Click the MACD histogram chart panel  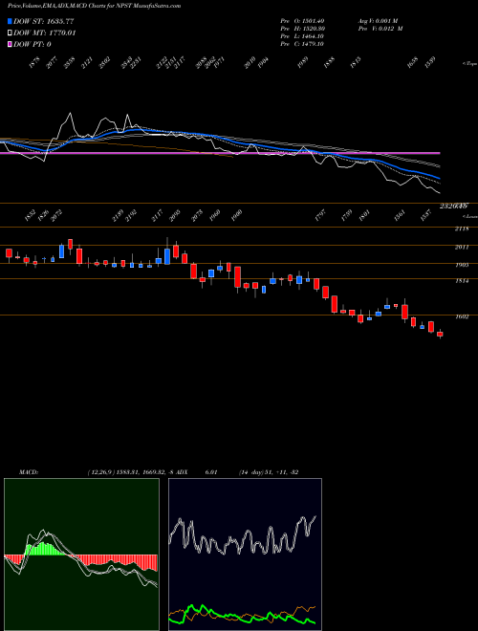point(81,555)
